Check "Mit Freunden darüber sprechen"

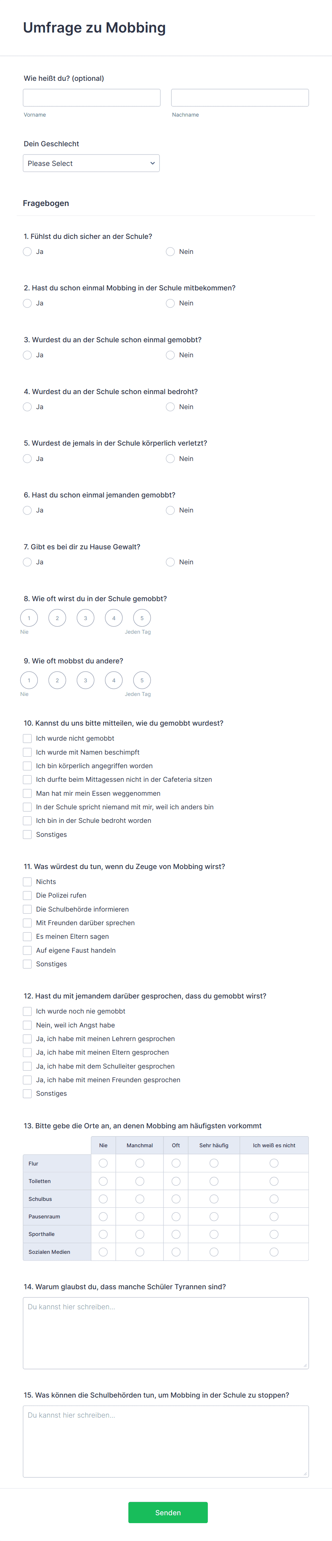tap(27, 922)
